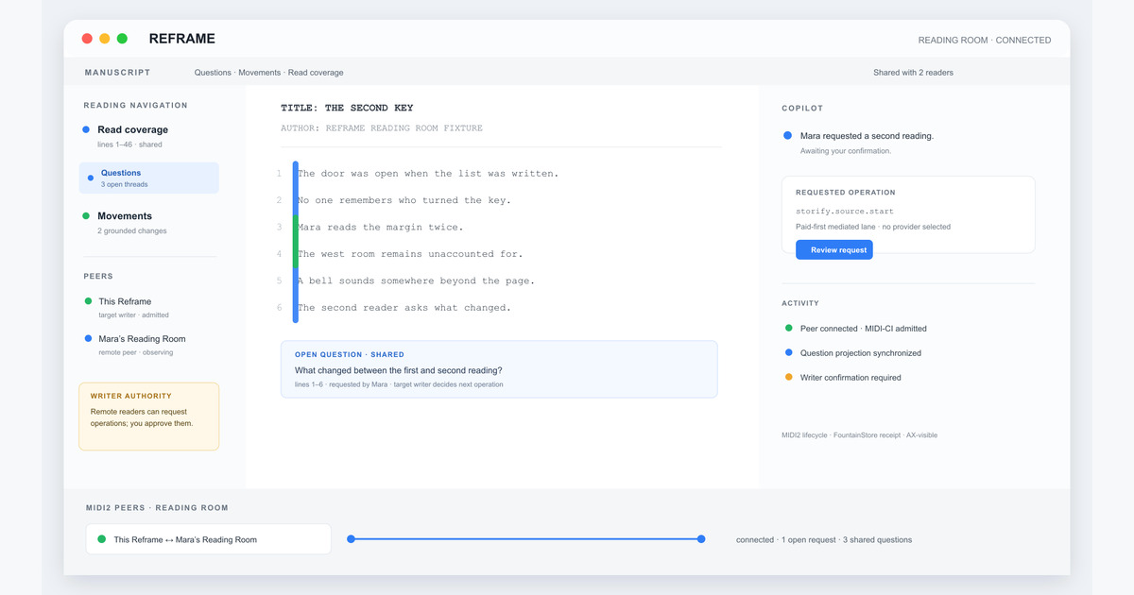Click line 6 'The second reader asks what changed'
This screenshot has width=1134, height=595.
coord(404,308)
